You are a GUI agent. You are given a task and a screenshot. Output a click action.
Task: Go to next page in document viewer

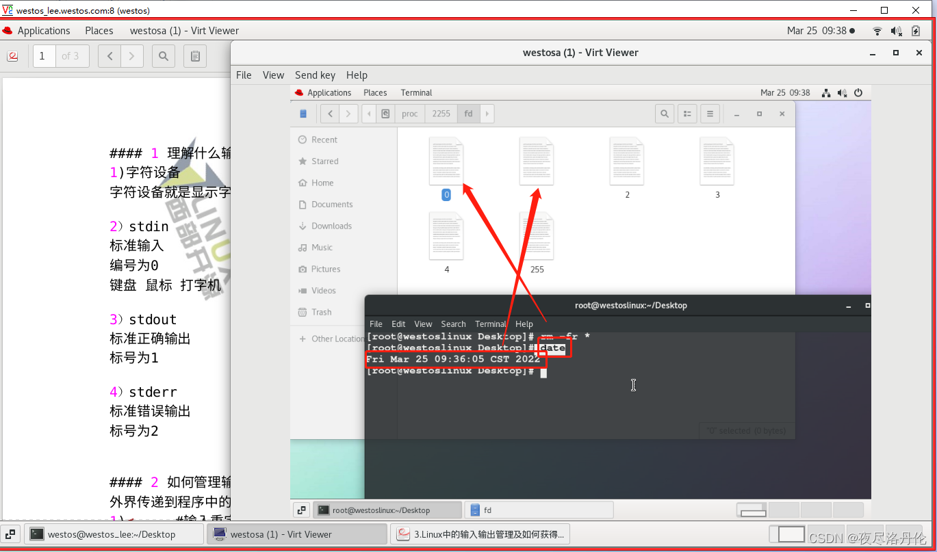click(132, 56)
